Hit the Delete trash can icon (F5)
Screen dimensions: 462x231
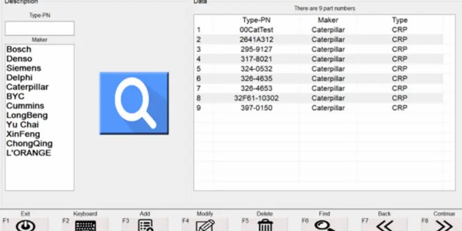click(265, 225)
